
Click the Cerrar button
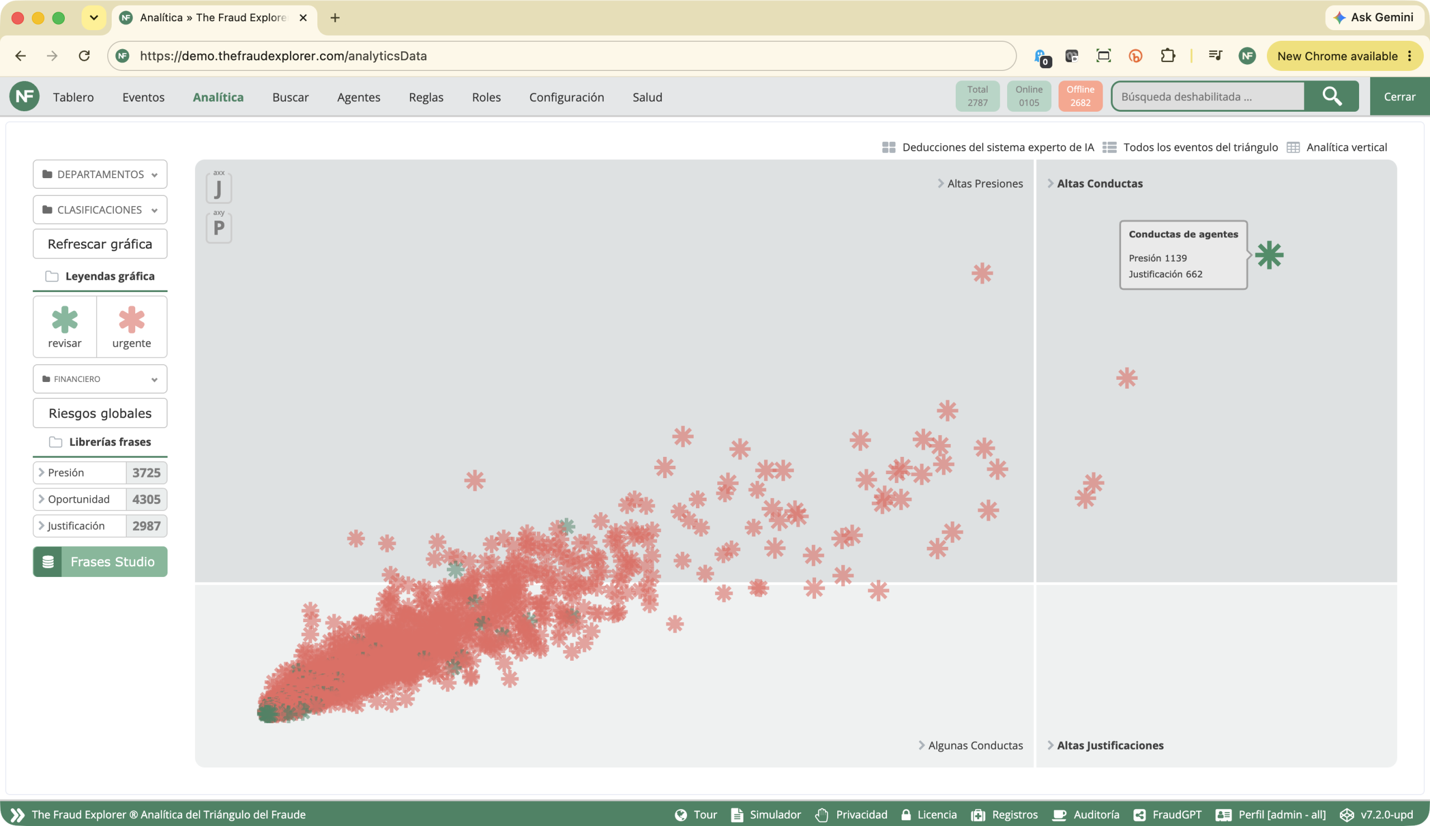(1399, 97)
